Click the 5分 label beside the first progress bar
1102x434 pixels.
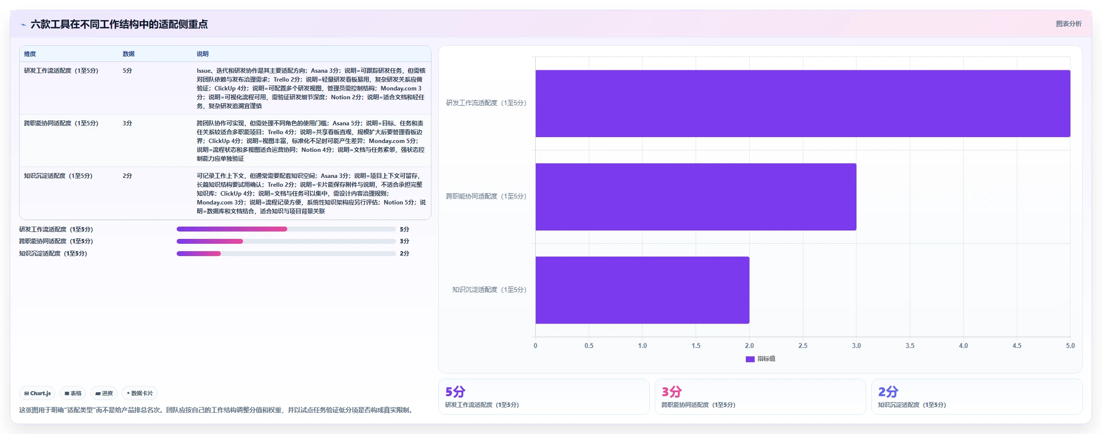pos(404,230)
